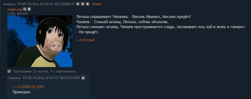Search image with magnifier icon
Screen dimensions: 251x99
tap(25, 9)
